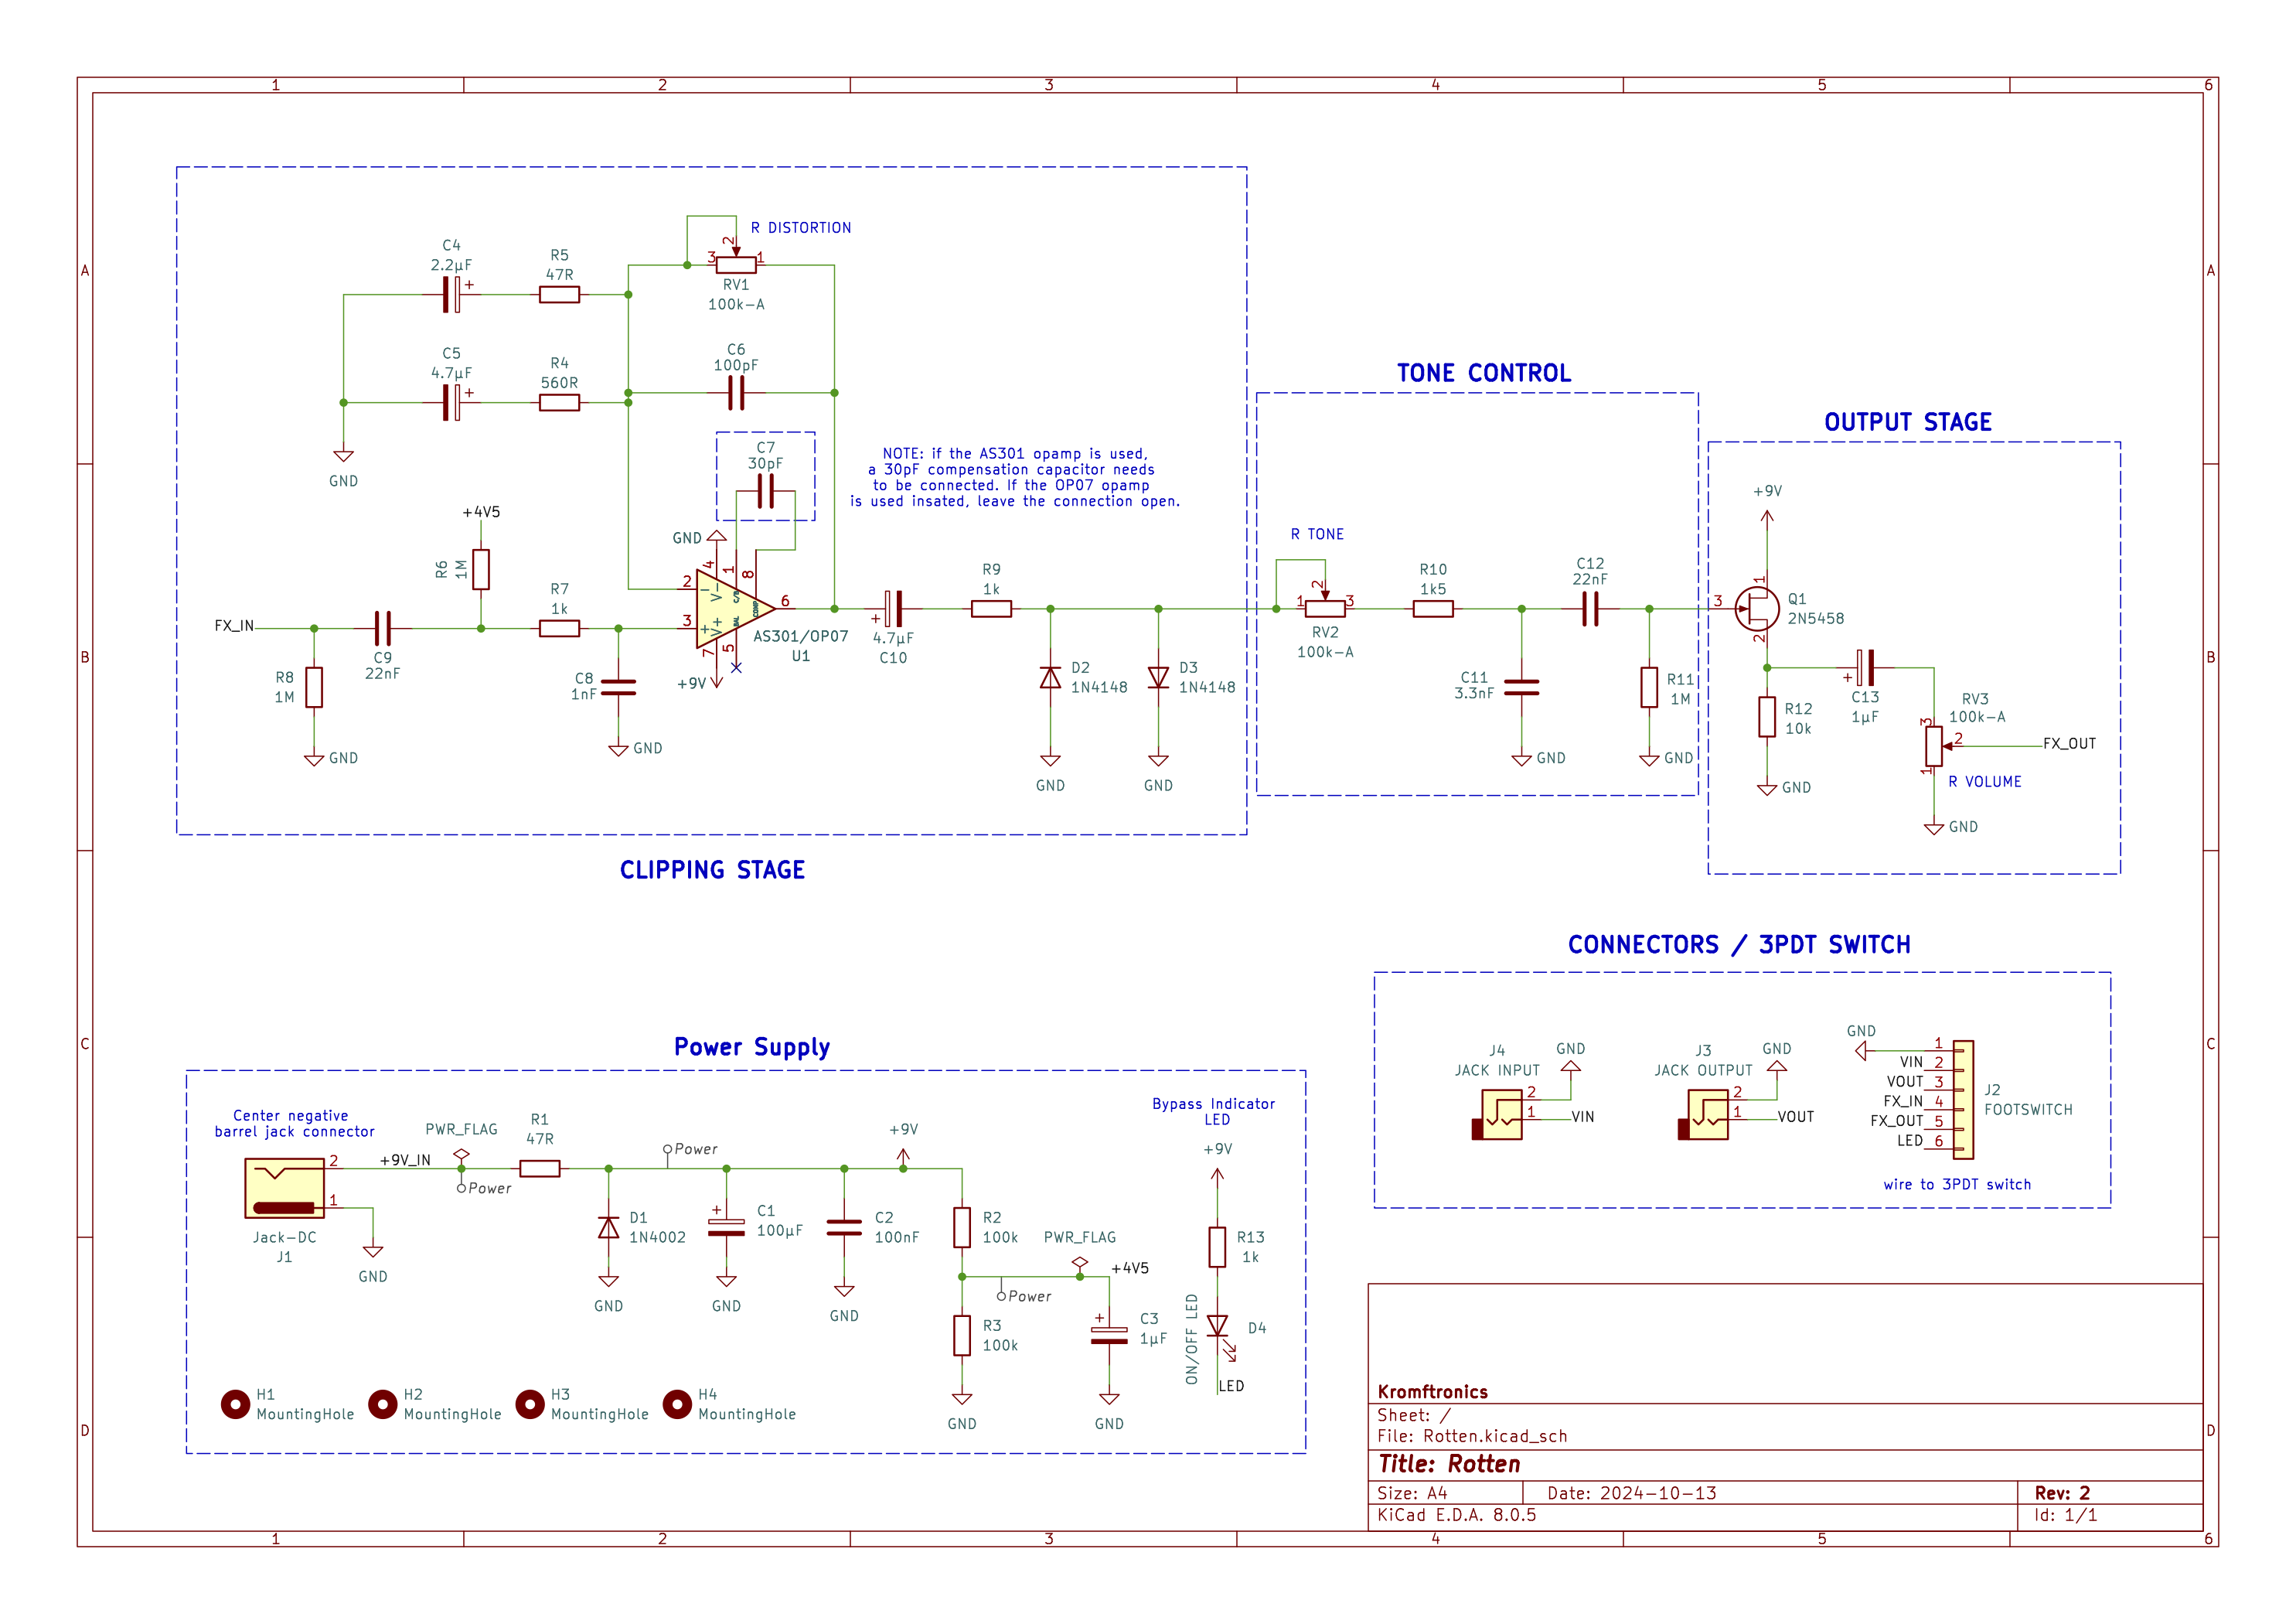Image resolution: width=2296 pixels, height=1624 pixels.
Task: Click the C10 4.7µF capacitor symbol
Action: coord(894,609)
